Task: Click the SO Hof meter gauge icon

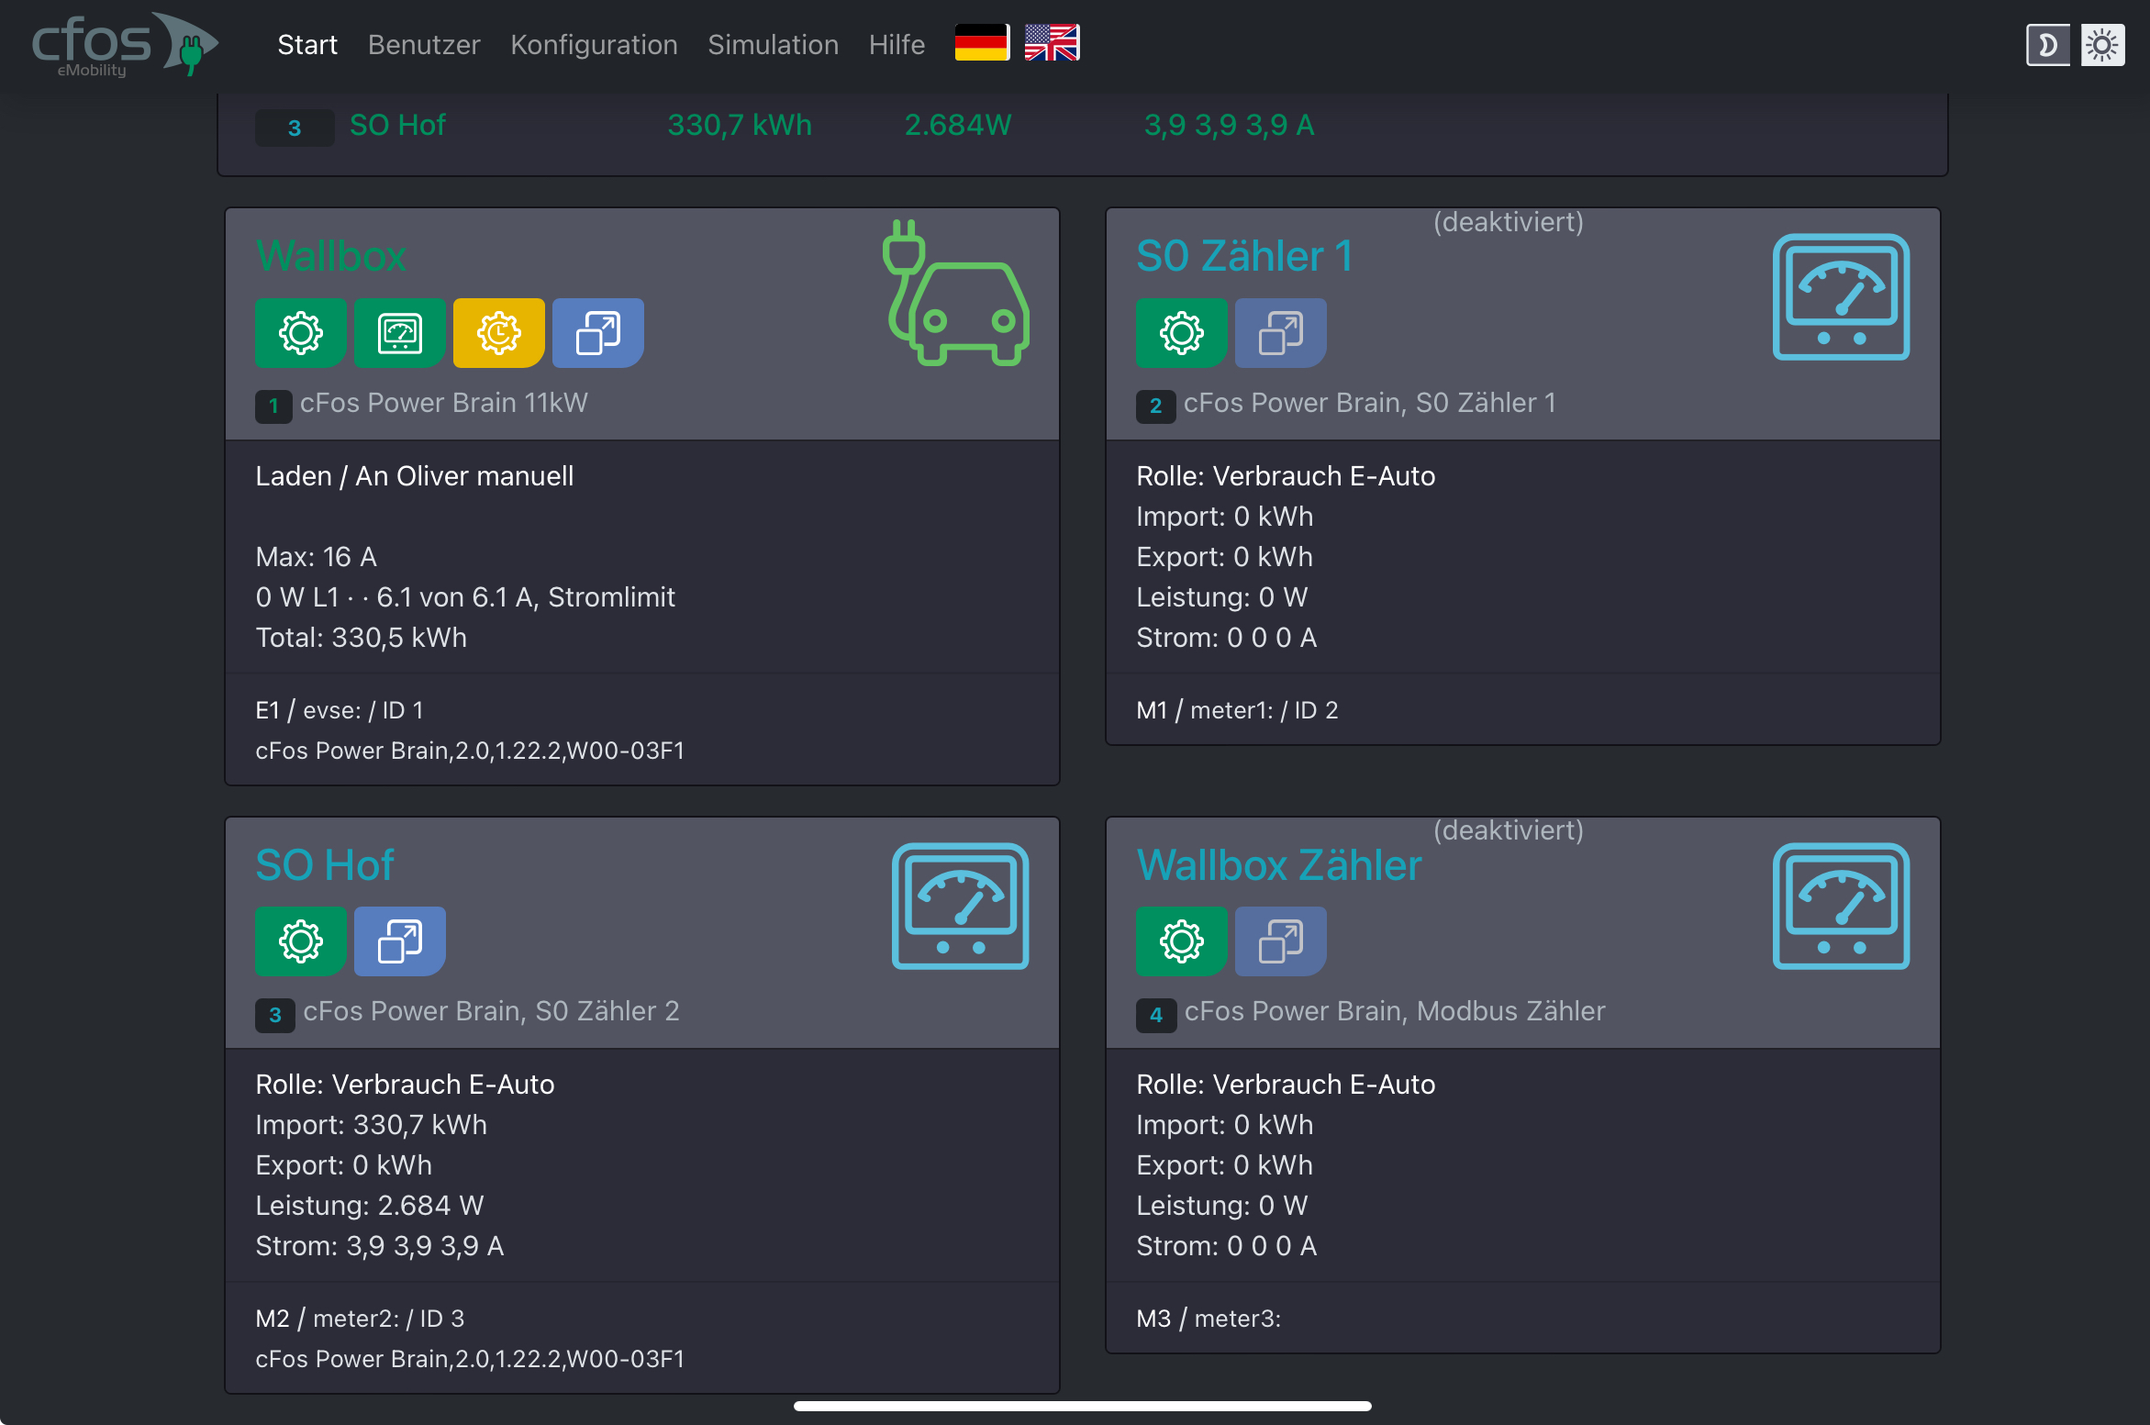Action: click(960, 906)
